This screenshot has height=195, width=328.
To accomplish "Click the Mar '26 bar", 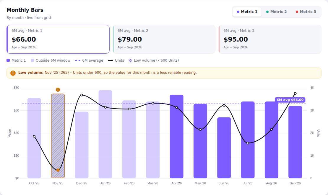I will coord(153,140).
